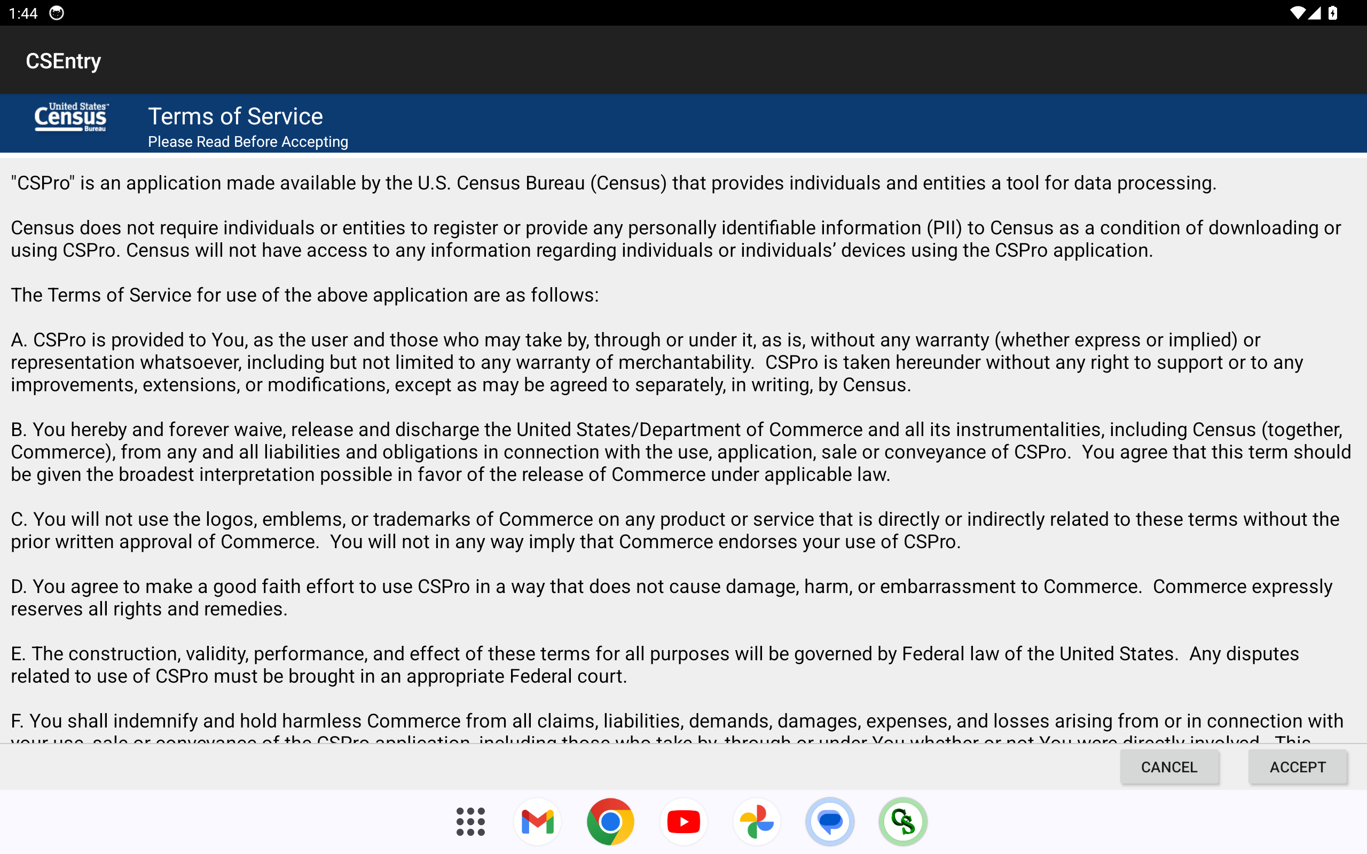1367x854 pixels.
Task: Click the CSEntry title in the app bar
Action: tap(63, 61)
